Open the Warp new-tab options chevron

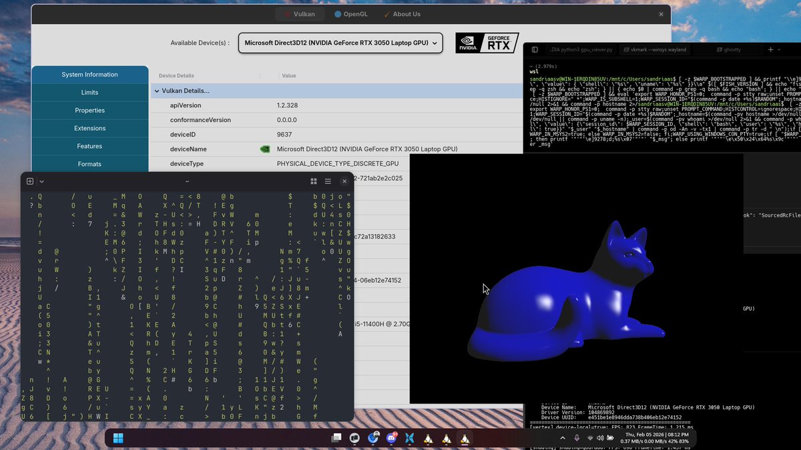[780, 50]
